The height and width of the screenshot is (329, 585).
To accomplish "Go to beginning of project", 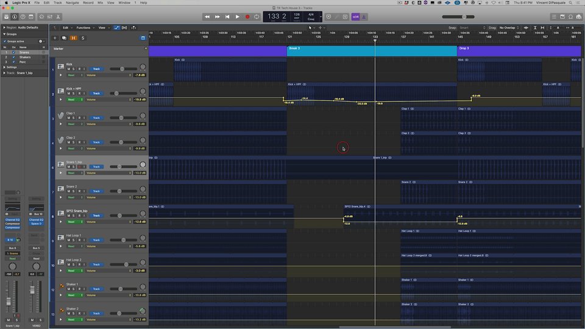I will [x=227, y=17].
